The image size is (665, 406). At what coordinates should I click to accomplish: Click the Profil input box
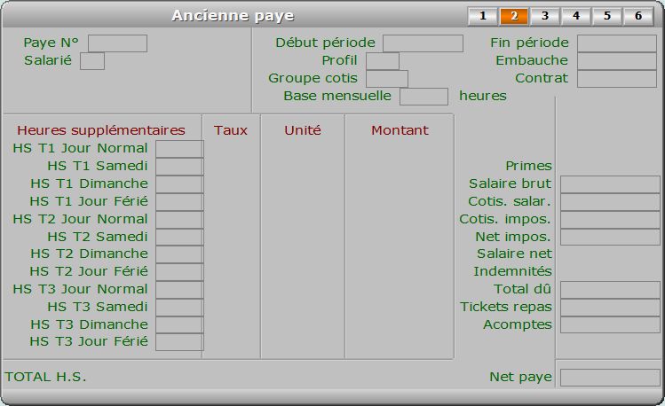tap(383, 61)
